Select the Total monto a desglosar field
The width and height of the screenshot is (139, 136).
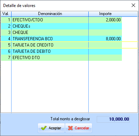(113, 119)
